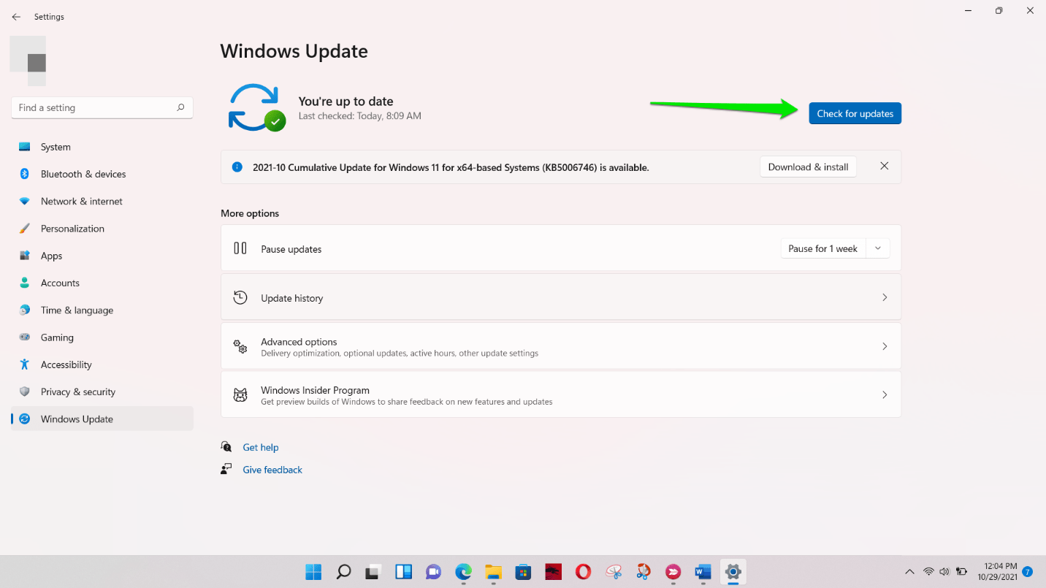Image resolution: width=1046 pixels, height=588 pixels.
Task: Click the Find a setting search box
Action: click(x=102, y=107)
